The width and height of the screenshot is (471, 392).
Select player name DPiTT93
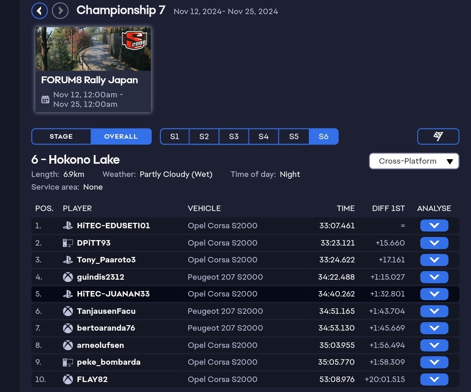(94, 243)
